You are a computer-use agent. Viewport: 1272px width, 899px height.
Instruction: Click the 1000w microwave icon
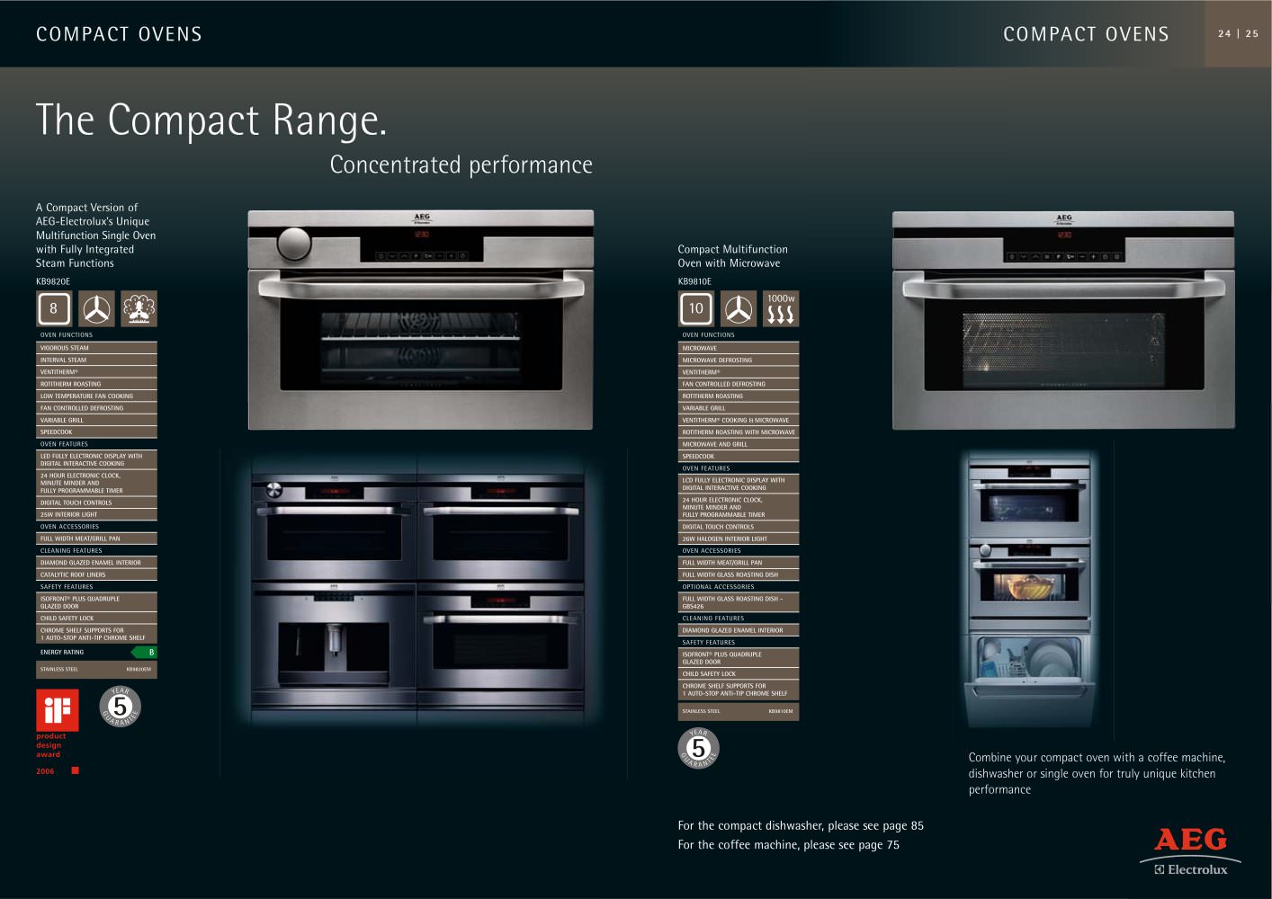(x=781, y=308)
